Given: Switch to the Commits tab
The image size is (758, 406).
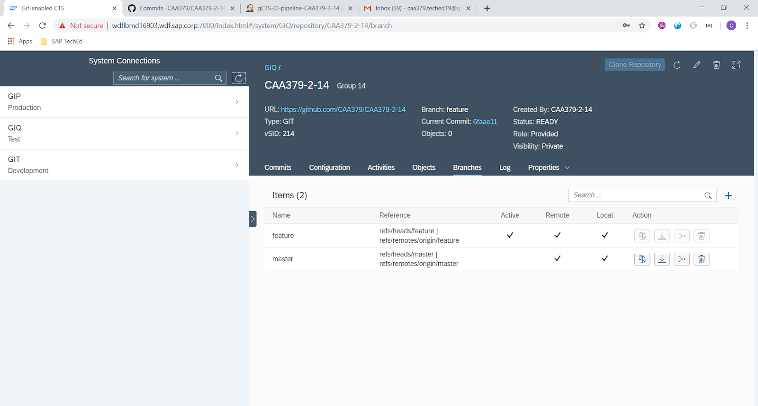Looking at the screenshot, I should (278, 168).
